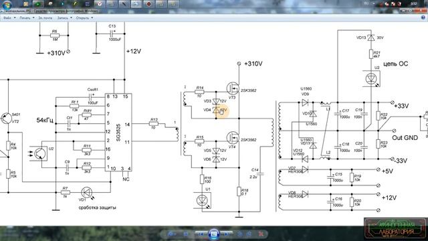This screenshot has width=428, height=241.
Task: Open the zoom magnifier control
Action: click(x=171, y=234)
